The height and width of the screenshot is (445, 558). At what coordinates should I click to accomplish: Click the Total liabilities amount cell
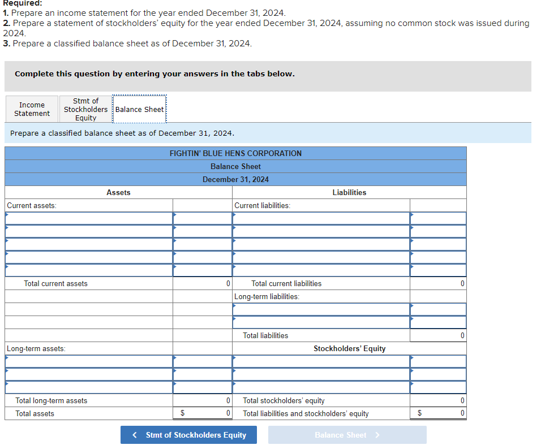click(x=438, y=335)
